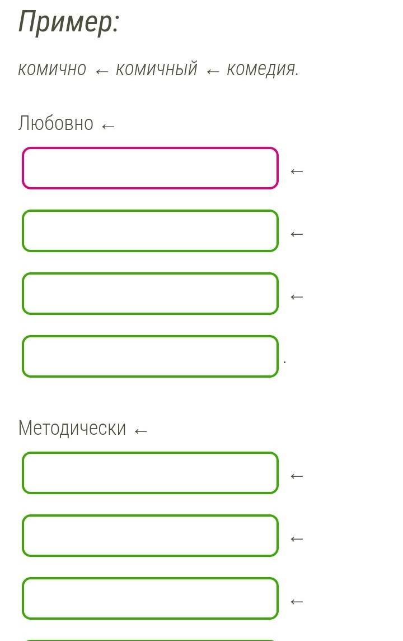Viewport: 403px width, 641px height.
Task: Click the last Любовно field followed by period
Action: pos(150,356)
